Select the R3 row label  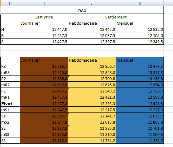click(10, 66)
